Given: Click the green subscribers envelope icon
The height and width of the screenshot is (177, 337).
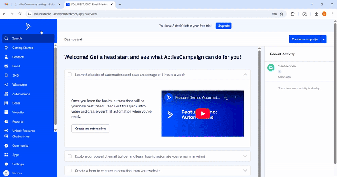Looking at the screenshot, I should tap(271, 67).
